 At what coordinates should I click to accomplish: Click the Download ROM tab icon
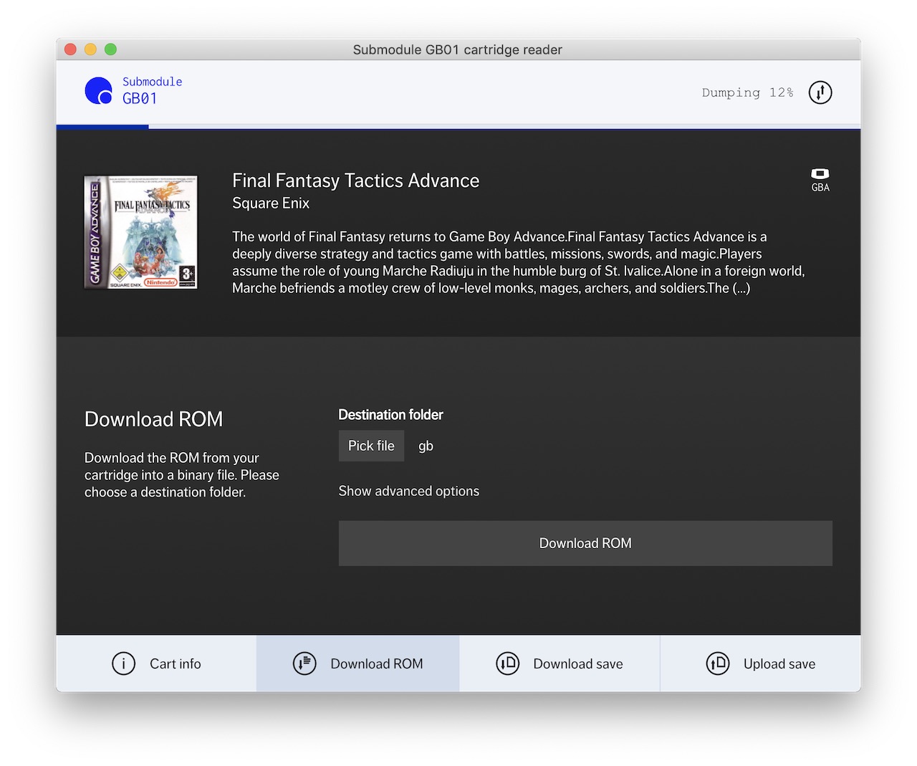point(304,664)
